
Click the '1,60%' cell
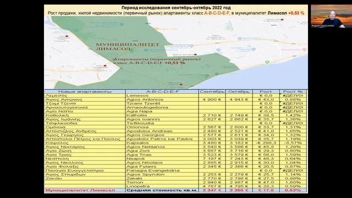(293, 182)
